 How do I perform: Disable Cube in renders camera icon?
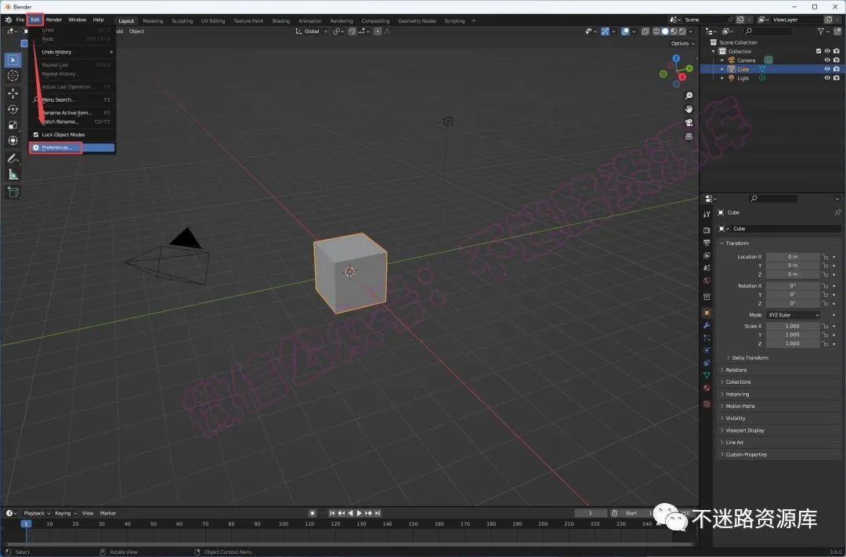pos(837,69)
